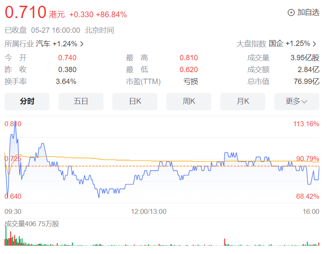Select the 周K weekly candlestick tab

pos(188,101)
